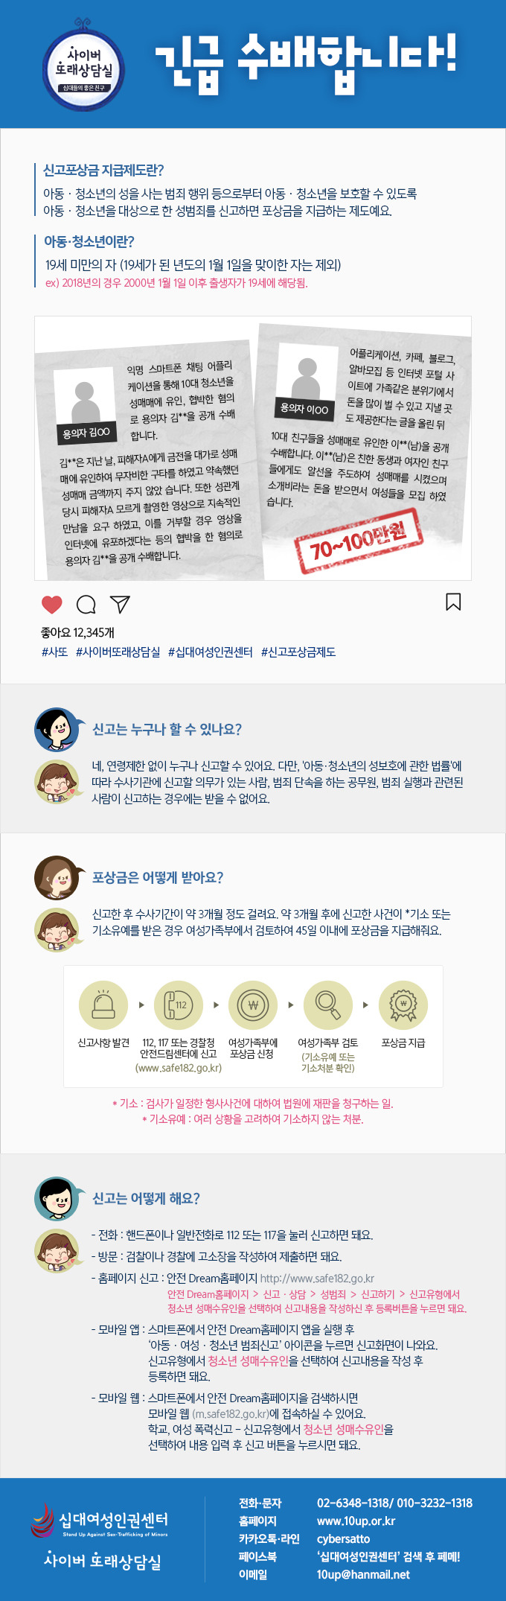The height and width of the screenshot is (1601, 506).
Task: Click the #사또 hashtag
Action: (x=54, y=652)
